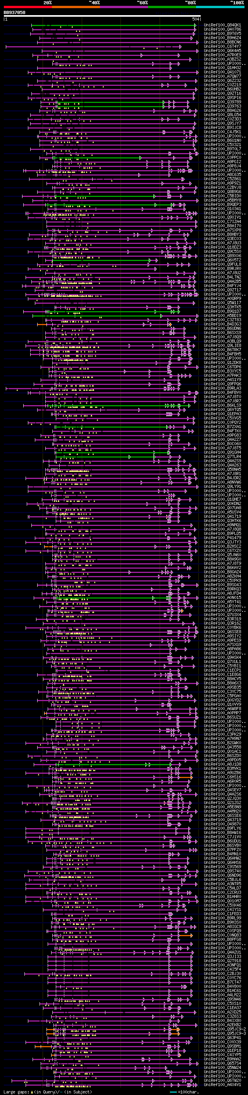This screenshot has width=248, height=1095.
Task: Open hit UniRef100_B9H6Z4
Action: point(222,38)
